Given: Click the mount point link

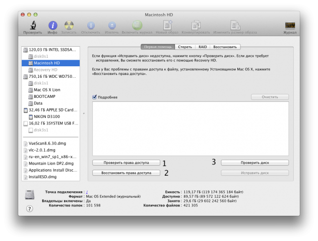Looking at the screenshot, I should tap(87, 192).
